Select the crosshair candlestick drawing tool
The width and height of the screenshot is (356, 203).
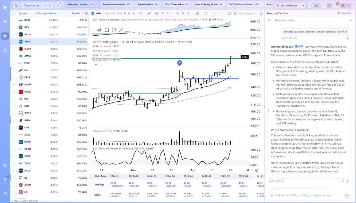tap(99, 30)
